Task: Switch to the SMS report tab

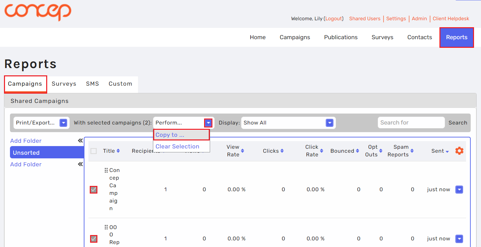Action: click(x=92, y=84)
